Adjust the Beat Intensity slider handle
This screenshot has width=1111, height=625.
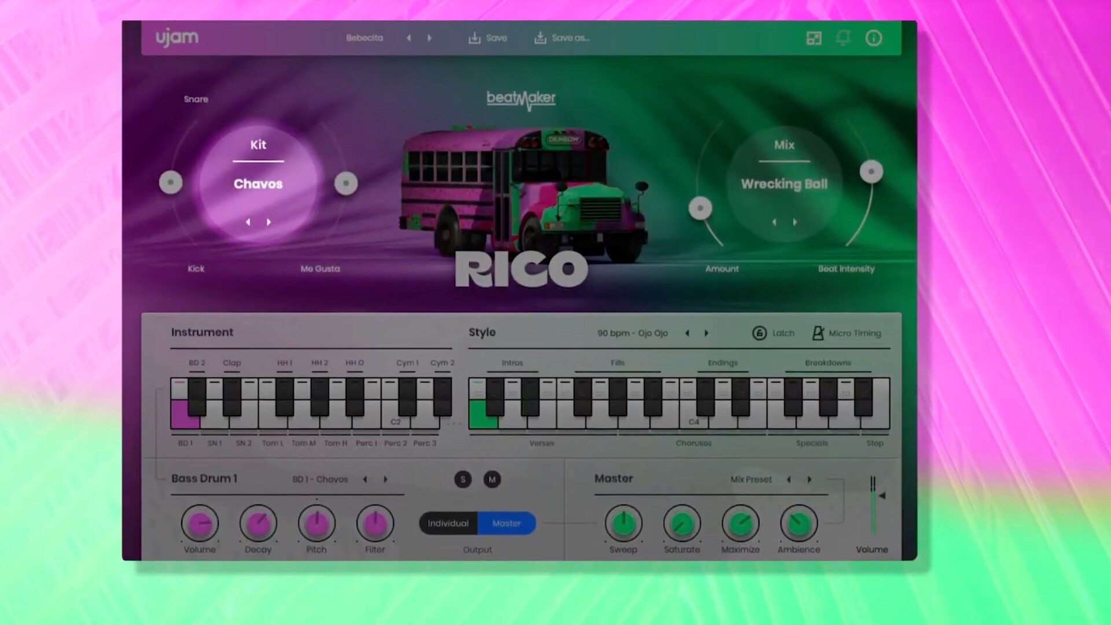click(x=871, y=171)
